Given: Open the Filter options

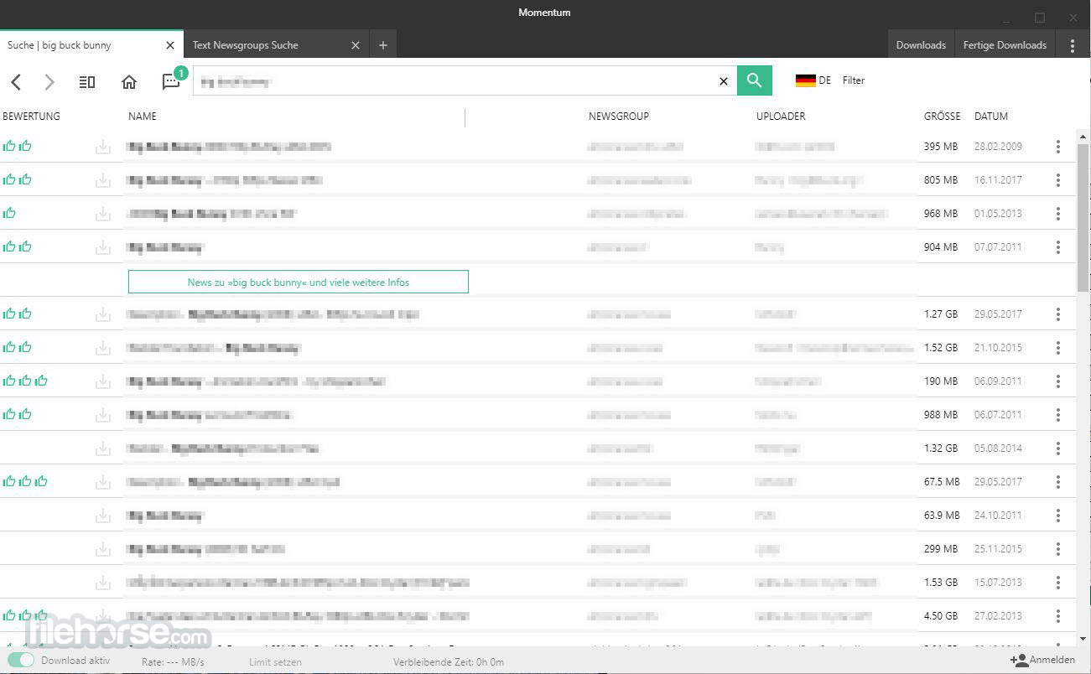Looking at the screenshot, I should 854,80.
